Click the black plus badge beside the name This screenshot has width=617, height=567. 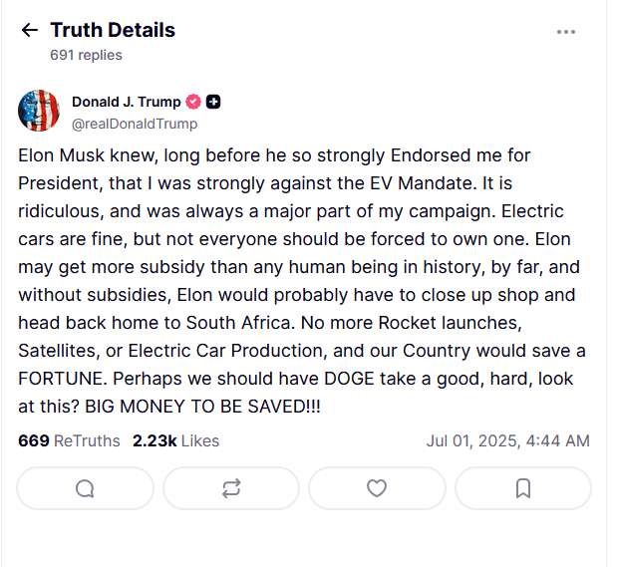[x=213, y=102]
